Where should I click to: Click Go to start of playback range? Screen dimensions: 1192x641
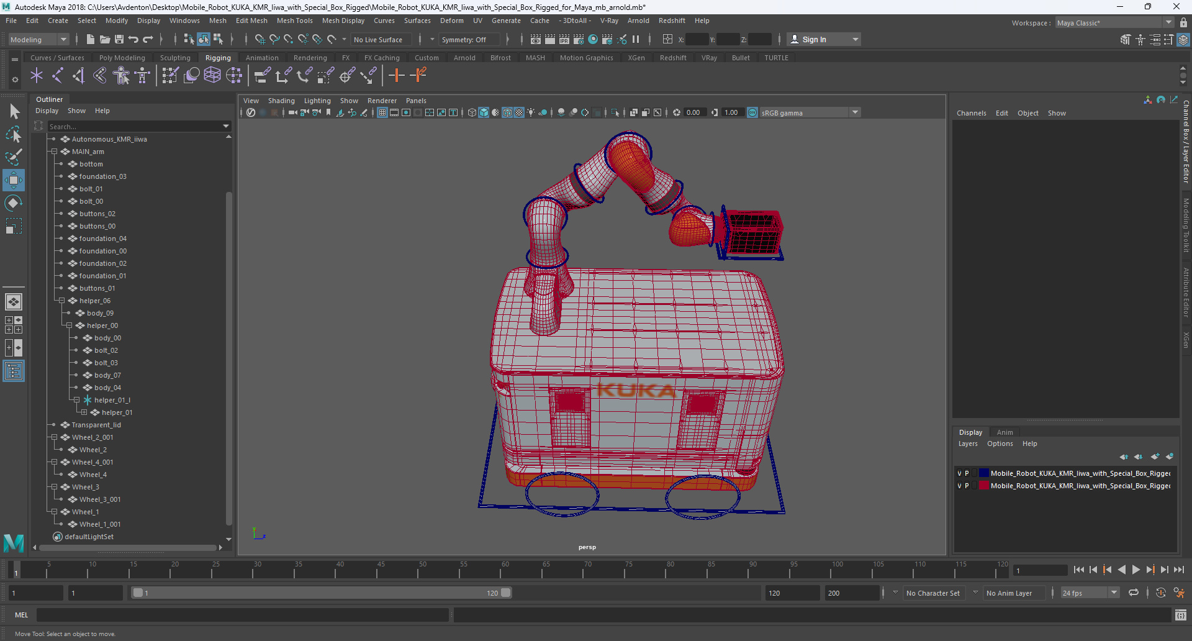click(x=1078, y=570)
